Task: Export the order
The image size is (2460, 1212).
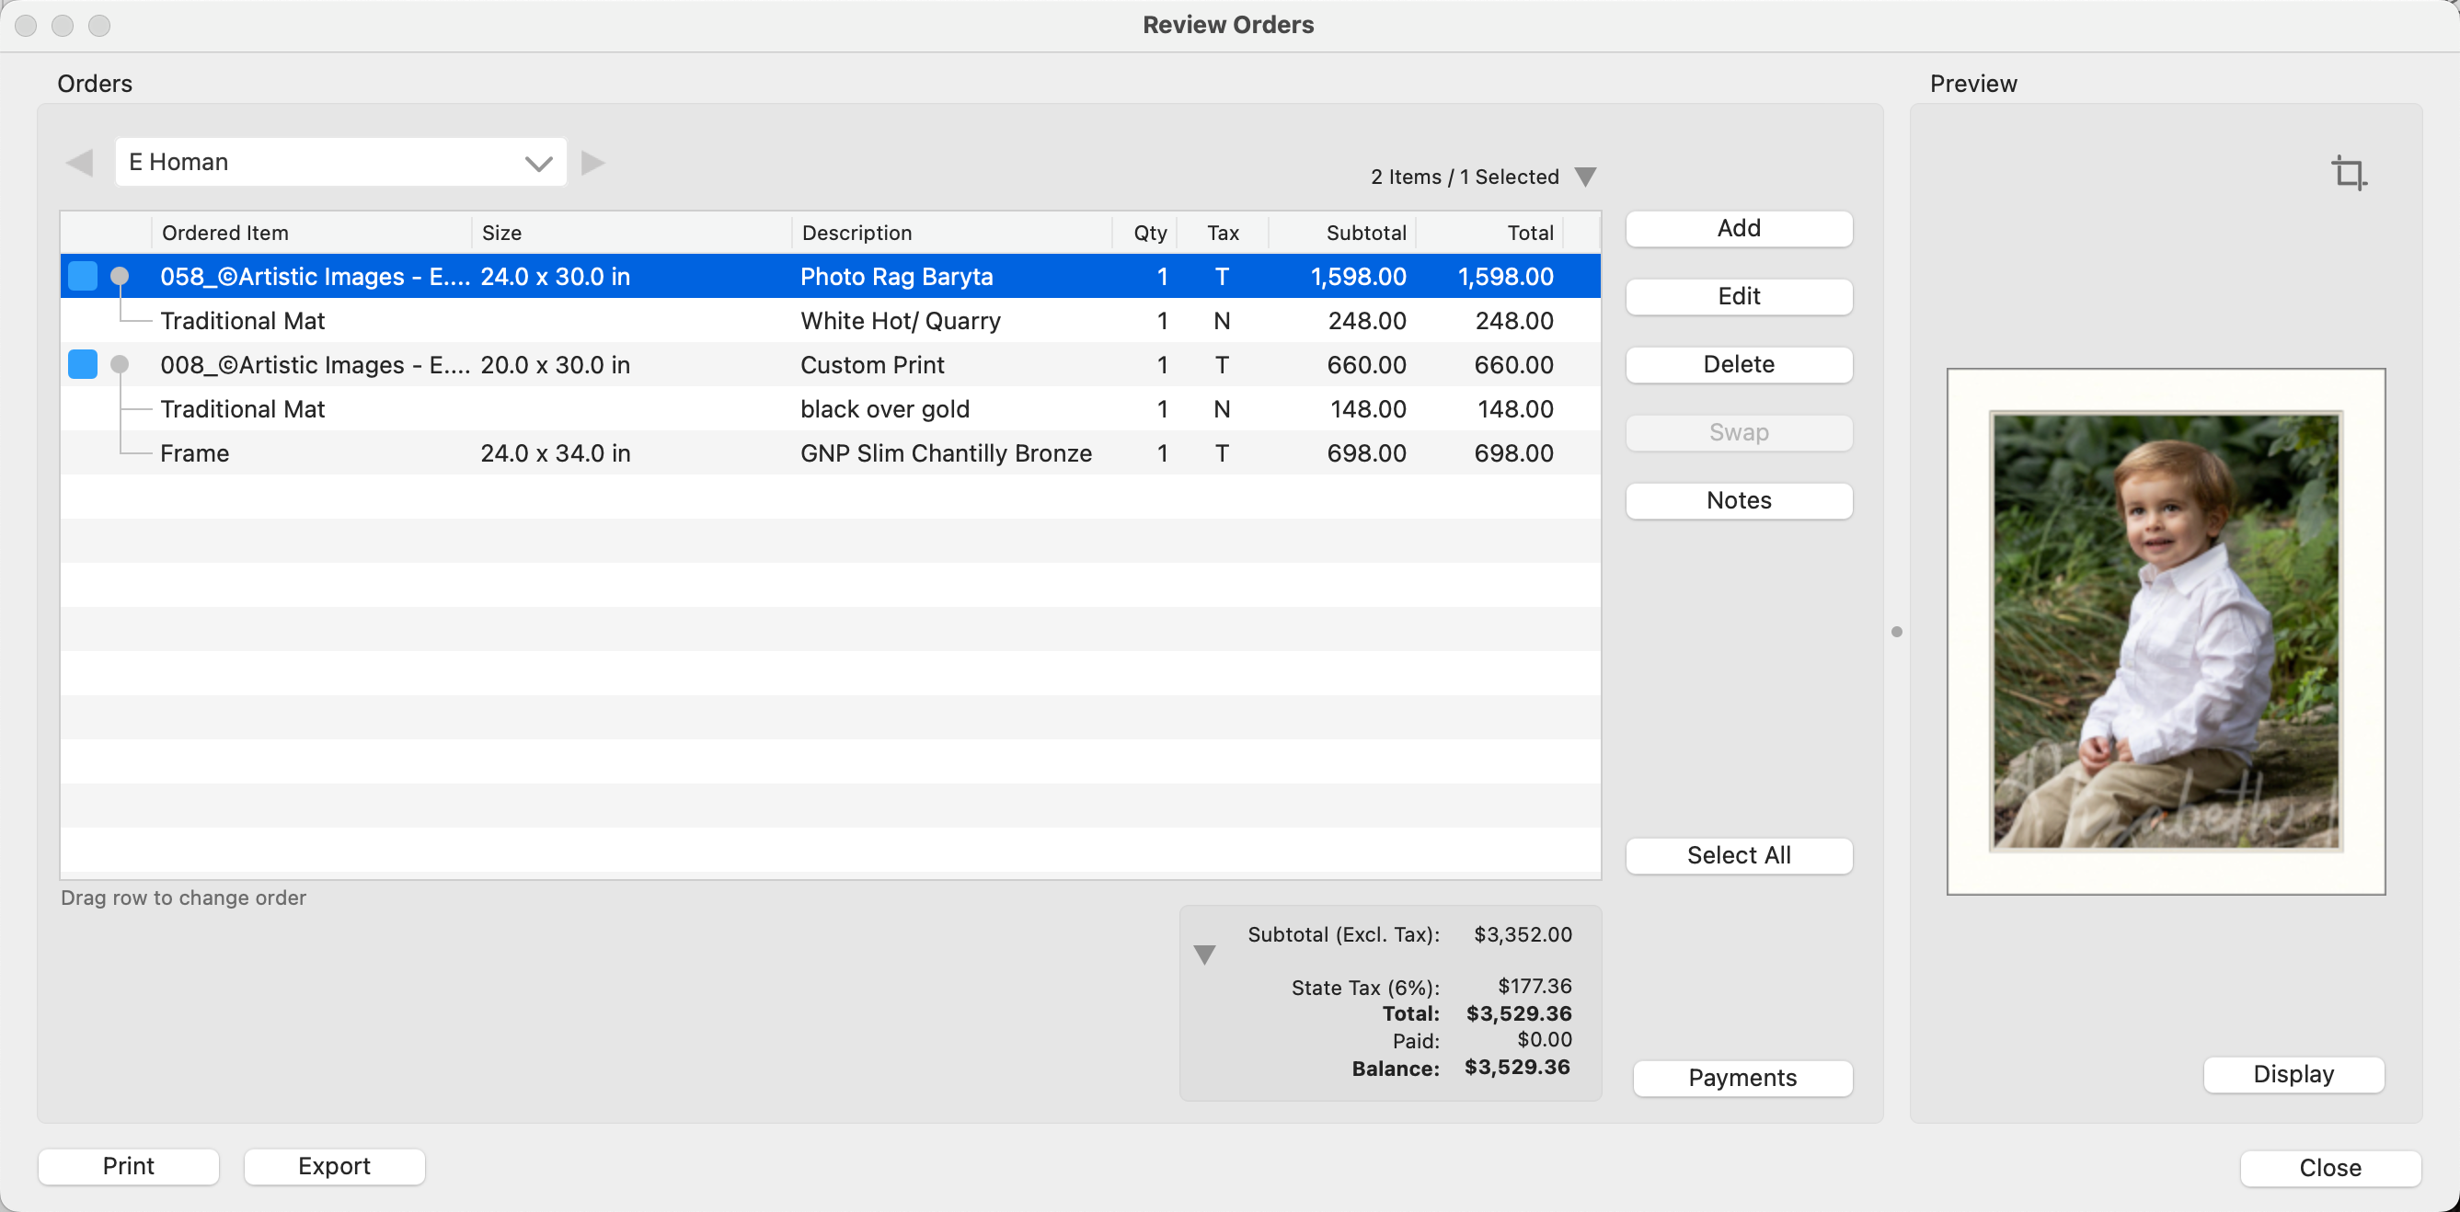Action: 333,1166
